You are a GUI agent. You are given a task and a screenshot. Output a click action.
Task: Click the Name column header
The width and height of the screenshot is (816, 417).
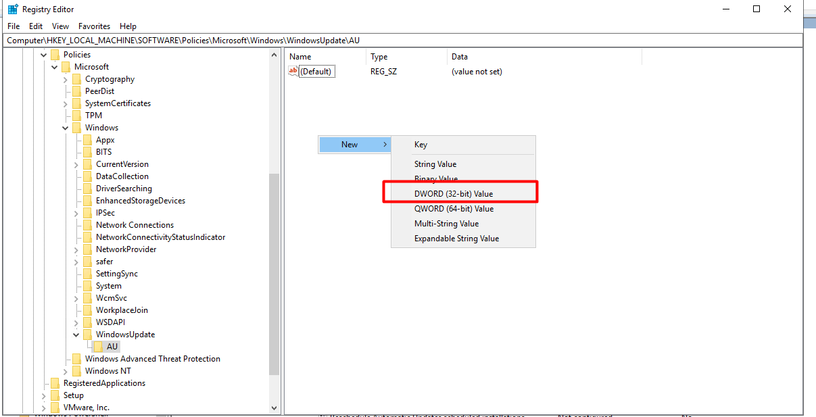pos(300,57)
